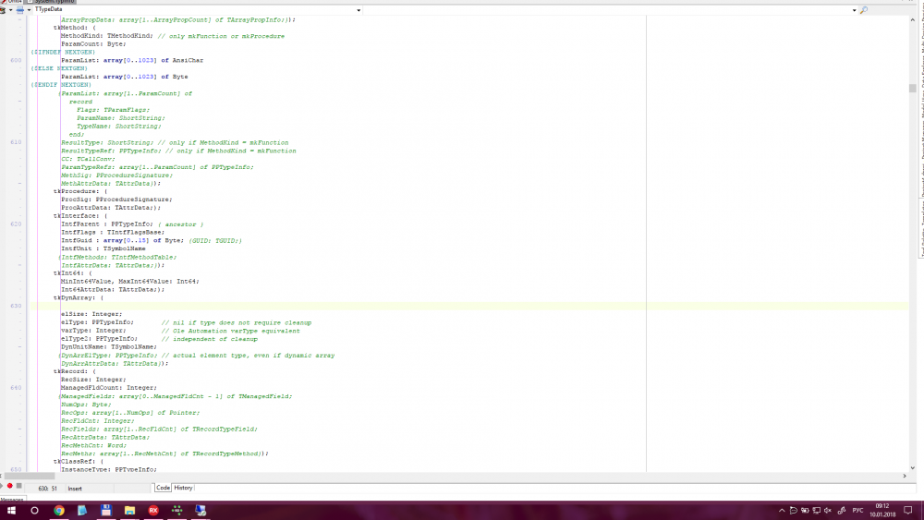Click the 630: 51 cursor position status
The width and height of the screenshot is (924, 520).
[x=48, y=489]
